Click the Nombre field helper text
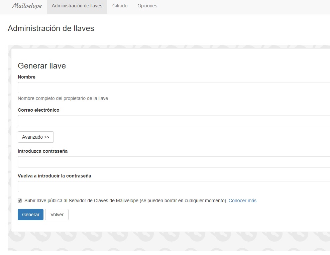 pos(63,98)
